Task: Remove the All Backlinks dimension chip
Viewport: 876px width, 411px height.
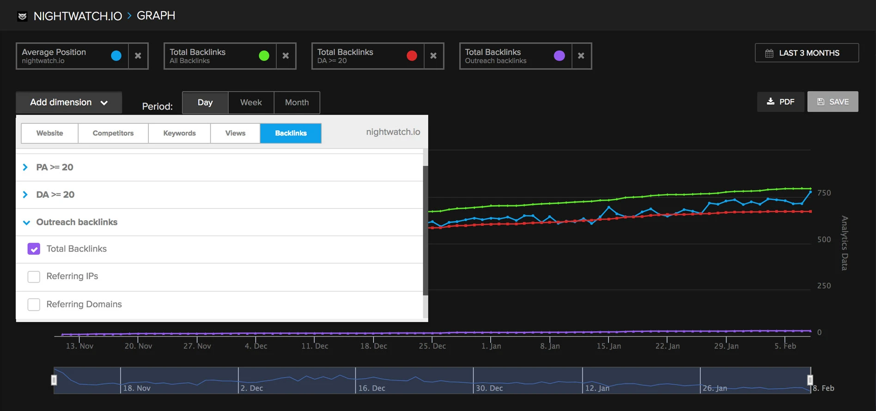Action: click(286, 56)
